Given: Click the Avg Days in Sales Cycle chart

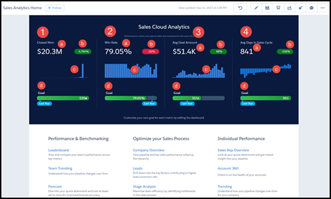Looking at the screenshot, I should coord(265,71).
